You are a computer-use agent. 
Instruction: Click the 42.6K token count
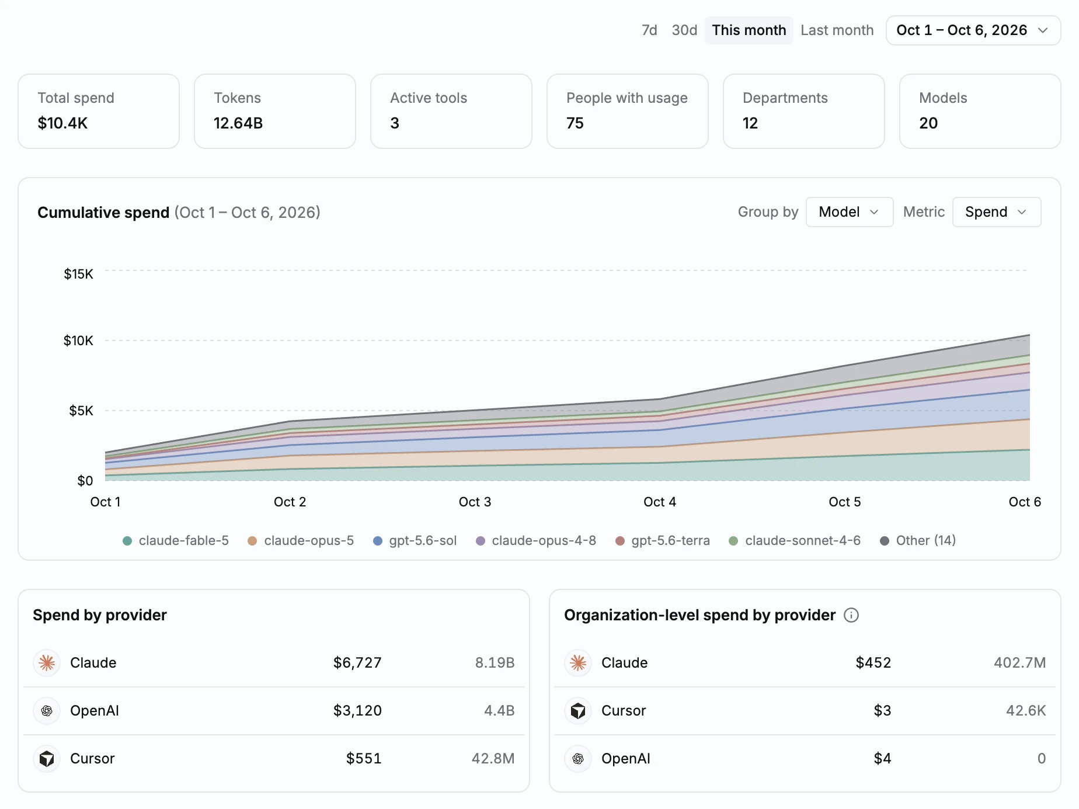[1026, 711]
